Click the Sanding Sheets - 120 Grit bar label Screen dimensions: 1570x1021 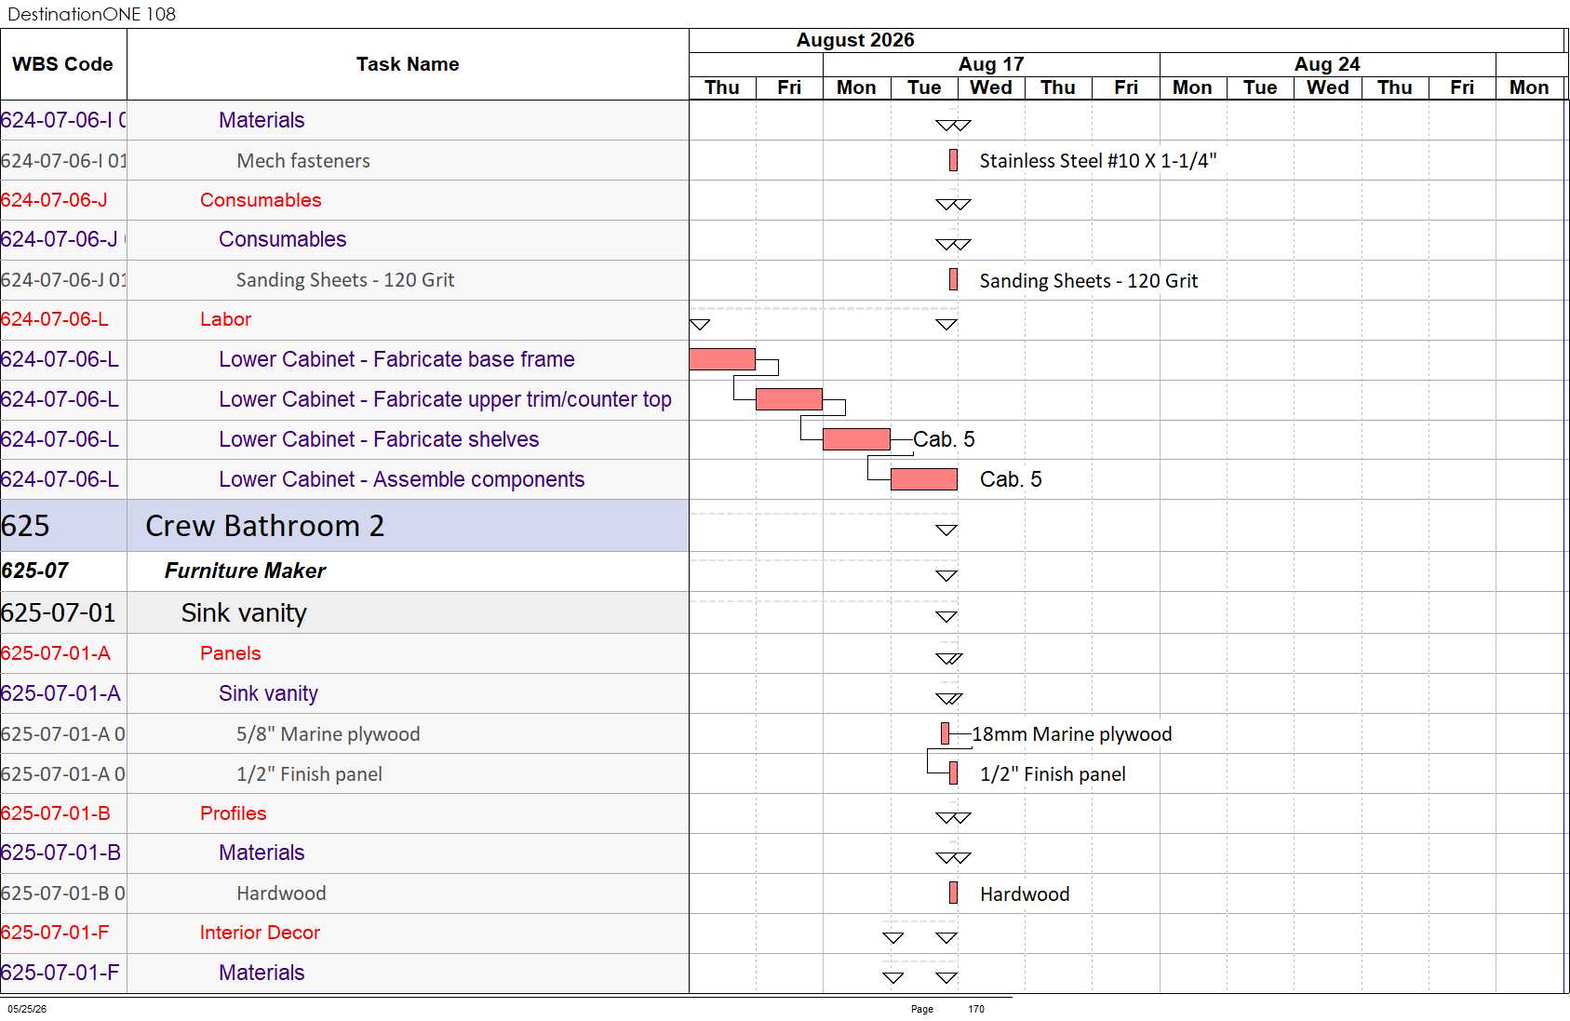[1089, 281]
